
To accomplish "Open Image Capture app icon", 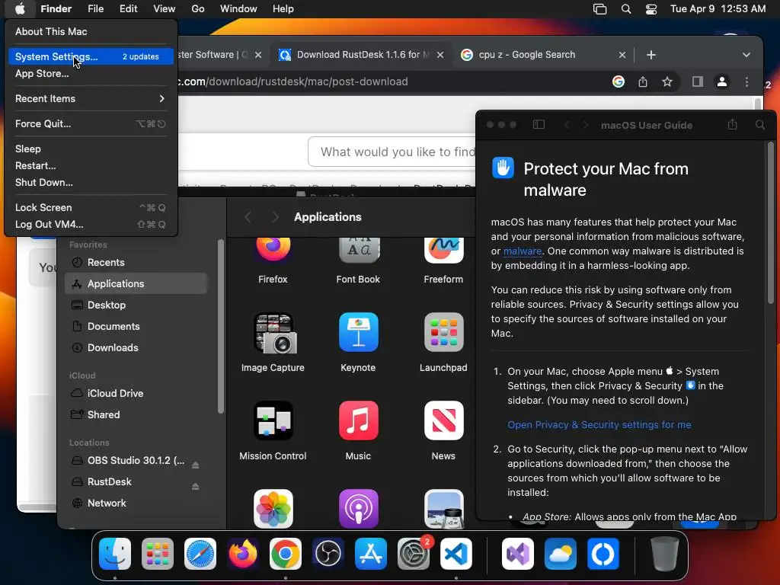I will [x=273, y=334].
